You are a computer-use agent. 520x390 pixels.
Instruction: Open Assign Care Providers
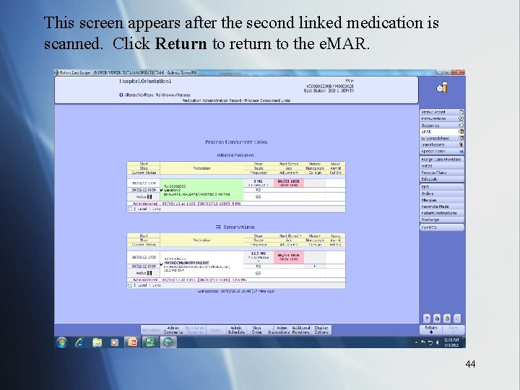pyautogui.click(x=442, y=160)
